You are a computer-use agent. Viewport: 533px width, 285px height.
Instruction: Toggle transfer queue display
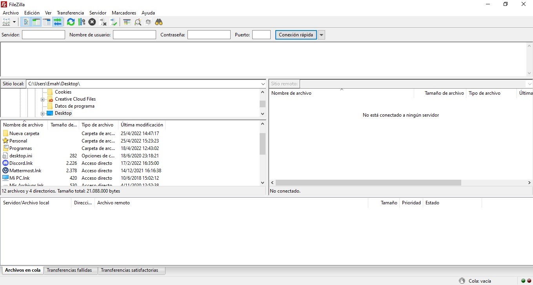pyautogui.click(x=58, y=22)
